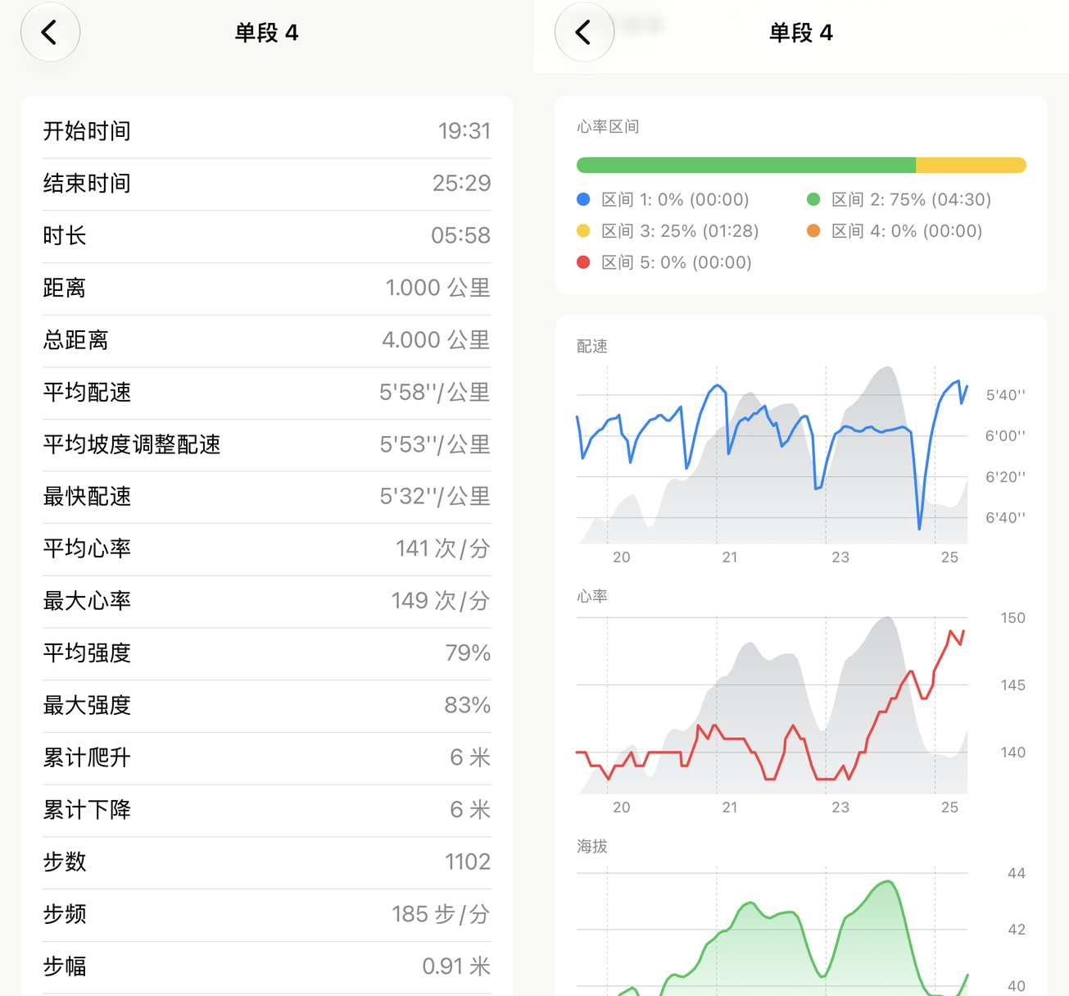Click the 距离 value 1.000 公里
The width and height of the screenshot is (1069, 996).
[x=437, y=288]
